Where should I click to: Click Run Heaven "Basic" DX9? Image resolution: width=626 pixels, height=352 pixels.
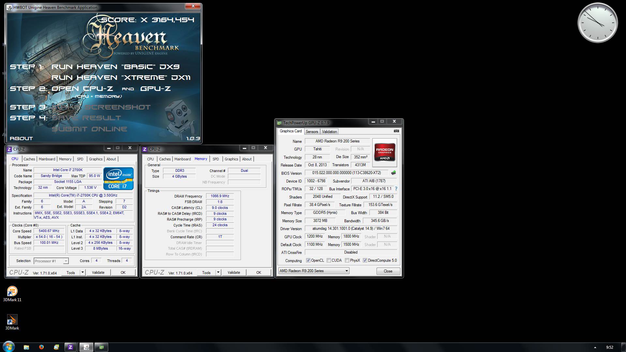(115, 67)
